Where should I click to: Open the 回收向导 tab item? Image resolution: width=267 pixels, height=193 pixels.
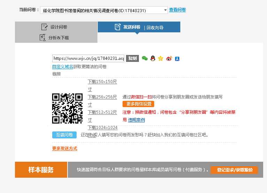pos(155,27)
